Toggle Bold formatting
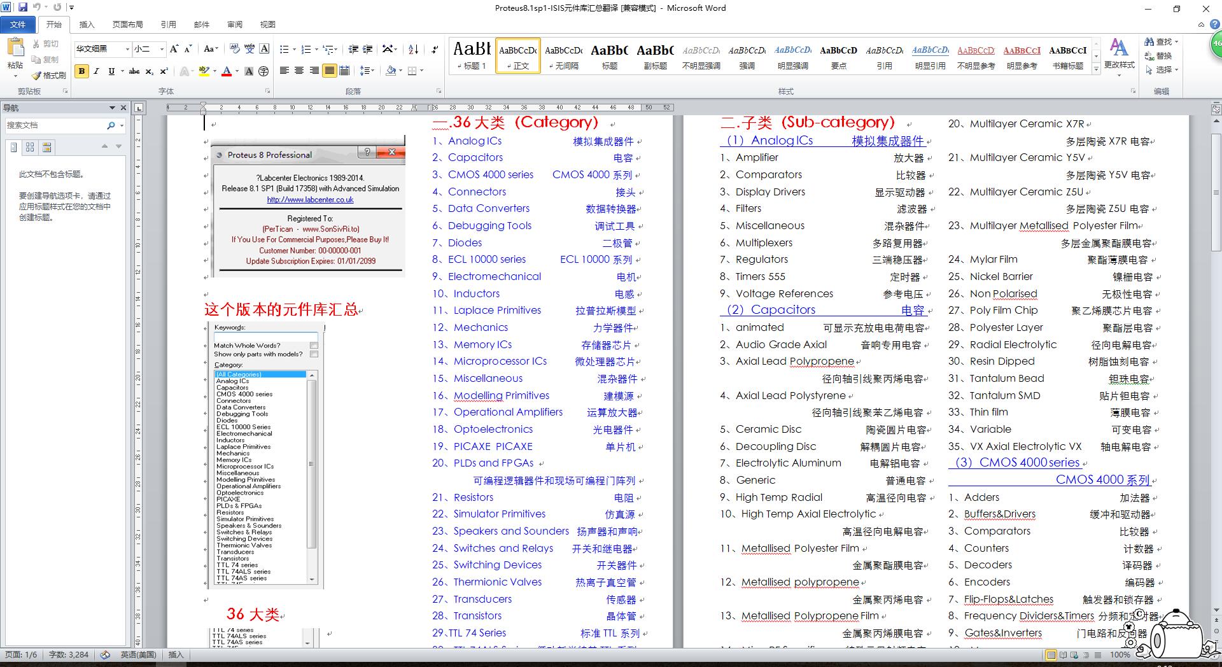This screenshot has width=1222, height=667. click(81, 71)
